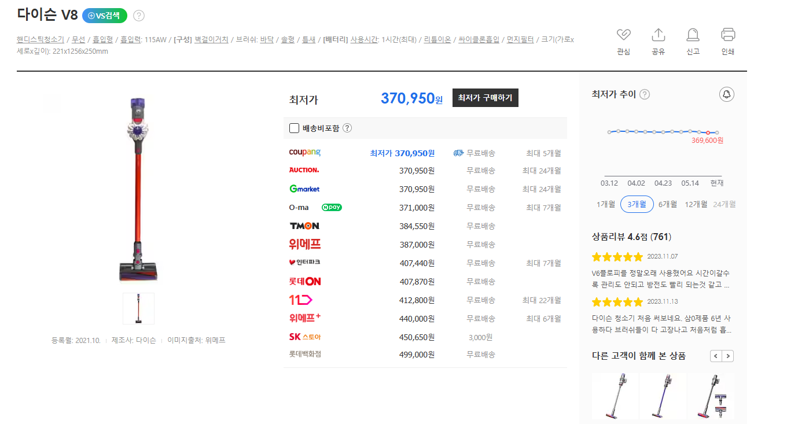The image size is (787, 424).
Task: Click the 틈새 brush spec link
Action: pos(309,40)
